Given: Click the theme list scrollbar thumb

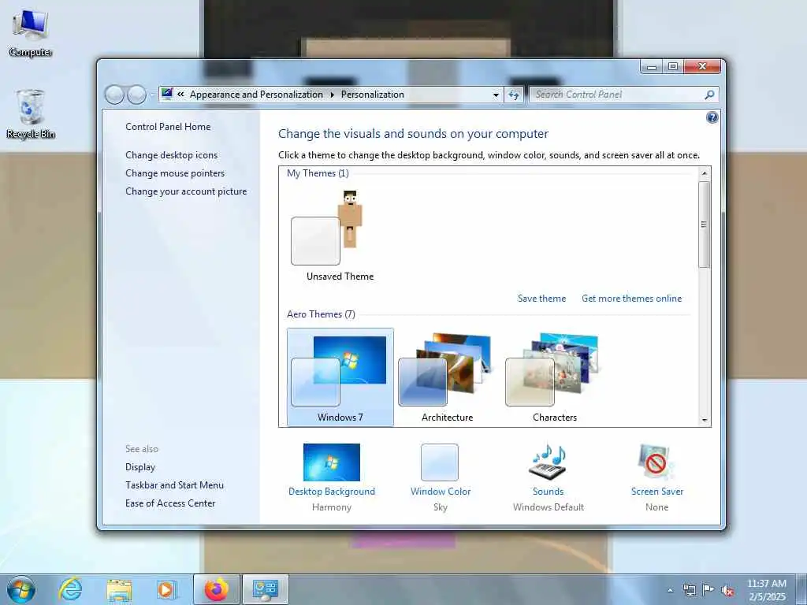Looking at the screenshot, I should point(705,225).
